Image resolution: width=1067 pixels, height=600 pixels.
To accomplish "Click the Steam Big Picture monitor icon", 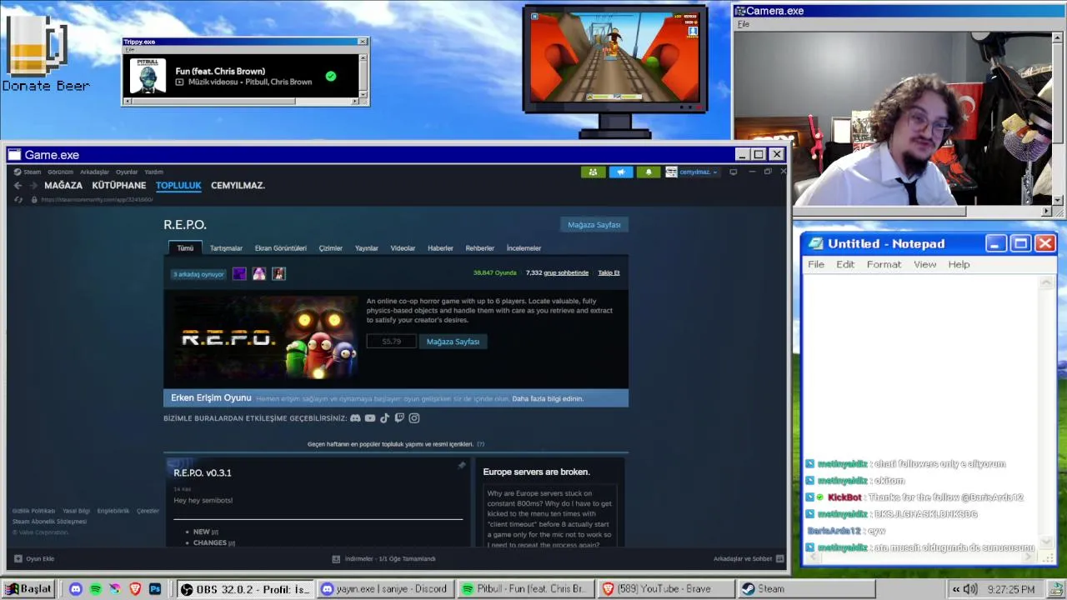I will [734, 172].
